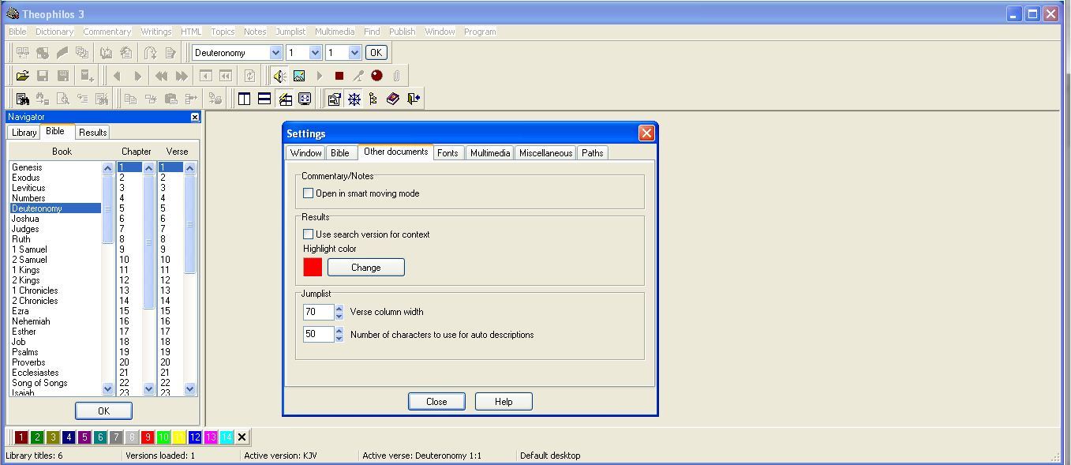Open the Deuteronomy book dropdown in toolbar
Viewport: 1071px width, 465px height.
275,53
